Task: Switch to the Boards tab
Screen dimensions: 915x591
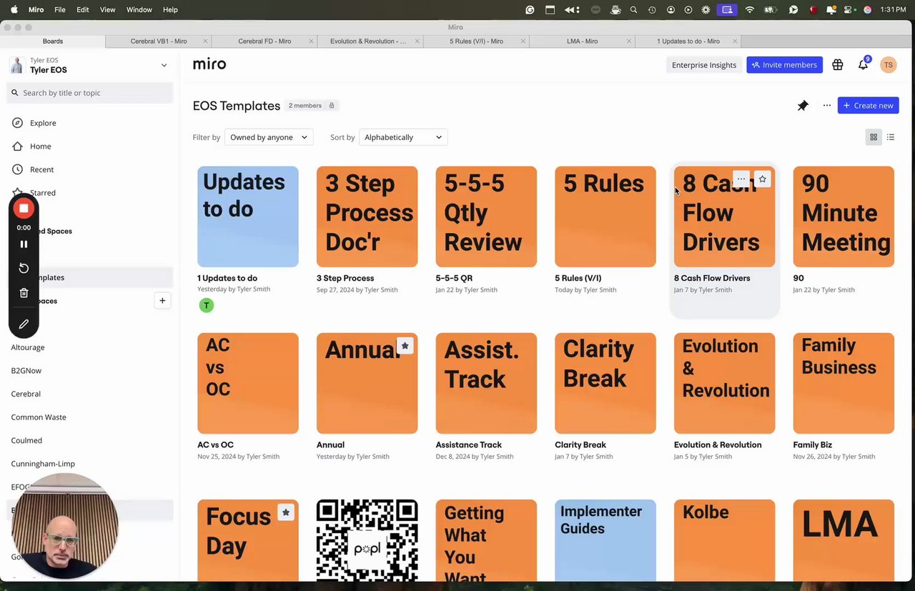Action: click(x=53, y=41)
